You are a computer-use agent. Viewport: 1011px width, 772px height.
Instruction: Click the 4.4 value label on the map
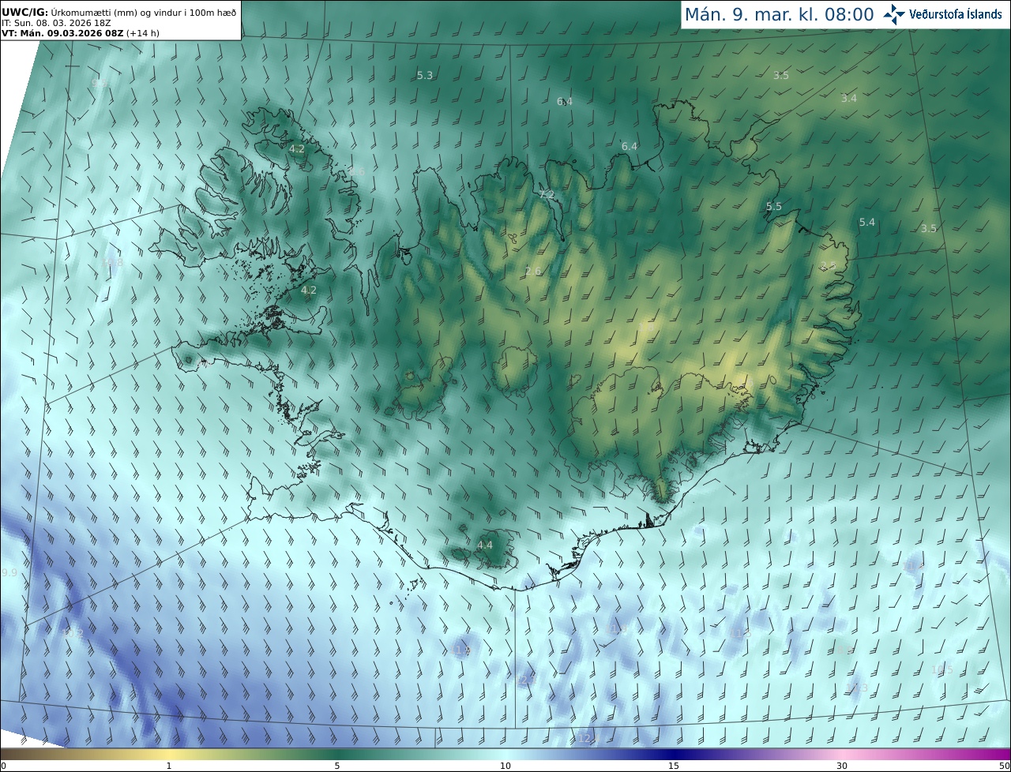[x=485, y=545]
